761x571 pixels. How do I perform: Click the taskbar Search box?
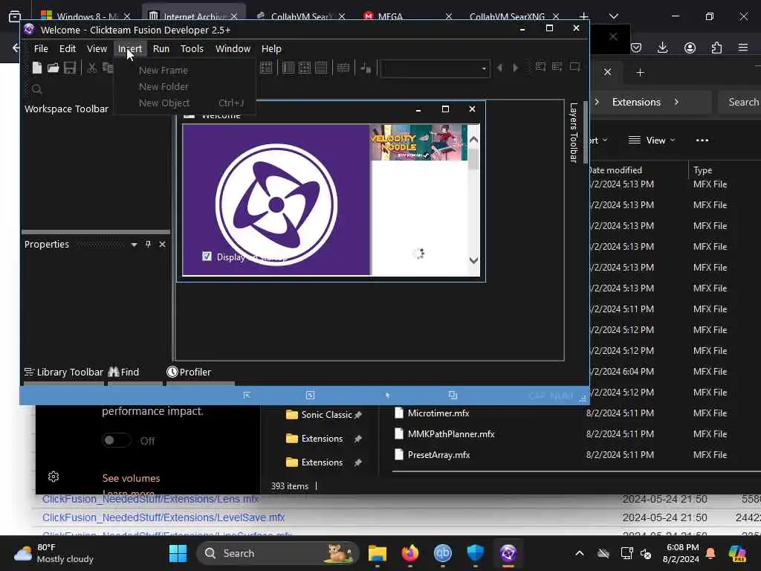click(x=278, y=553)
